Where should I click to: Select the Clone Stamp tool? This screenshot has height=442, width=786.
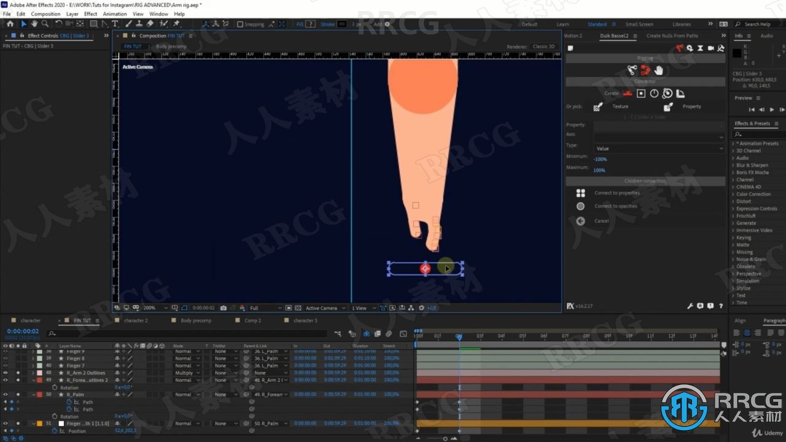coord(139,24)
